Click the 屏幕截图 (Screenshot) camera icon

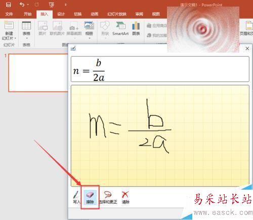coord(74,26)
